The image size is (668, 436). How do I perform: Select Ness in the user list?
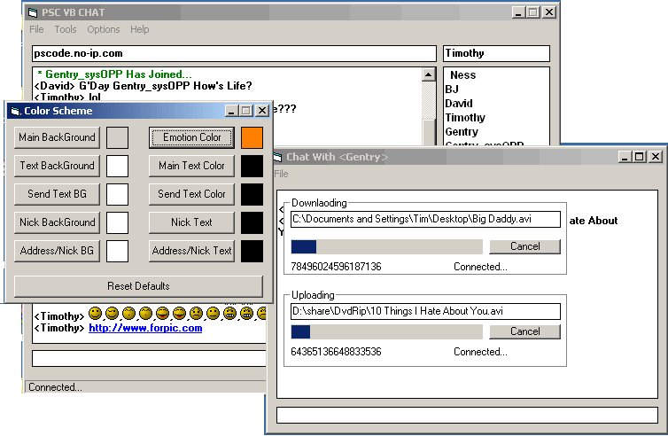tap(463, 75)
